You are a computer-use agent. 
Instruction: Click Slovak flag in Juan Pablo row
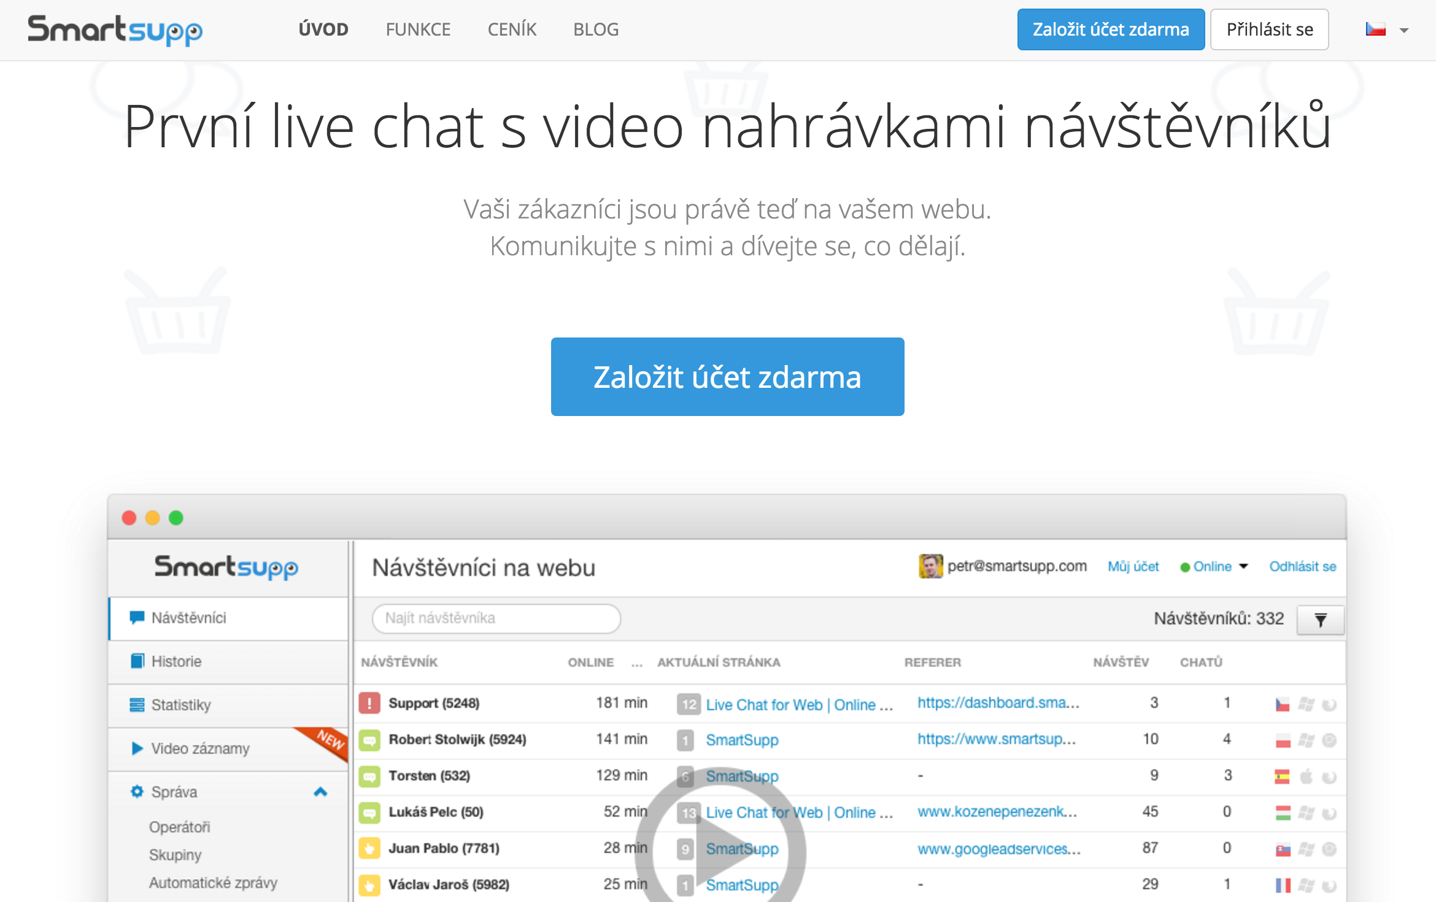point(1283,850)
